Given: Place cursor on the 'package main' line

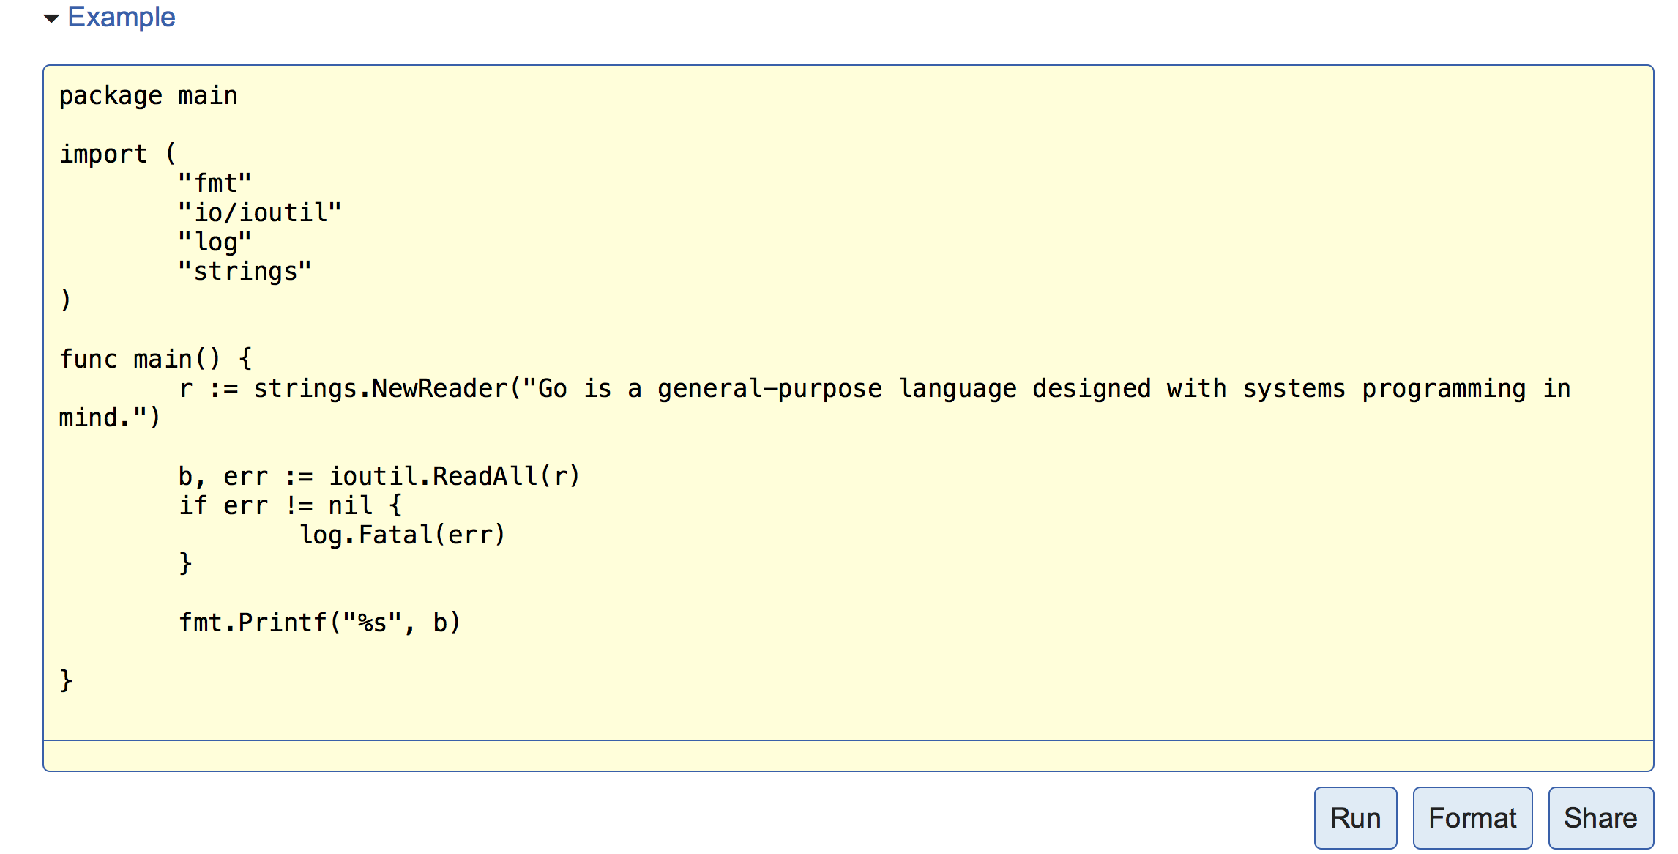Looking at the screenshot, I should click(x=148, y=96).
